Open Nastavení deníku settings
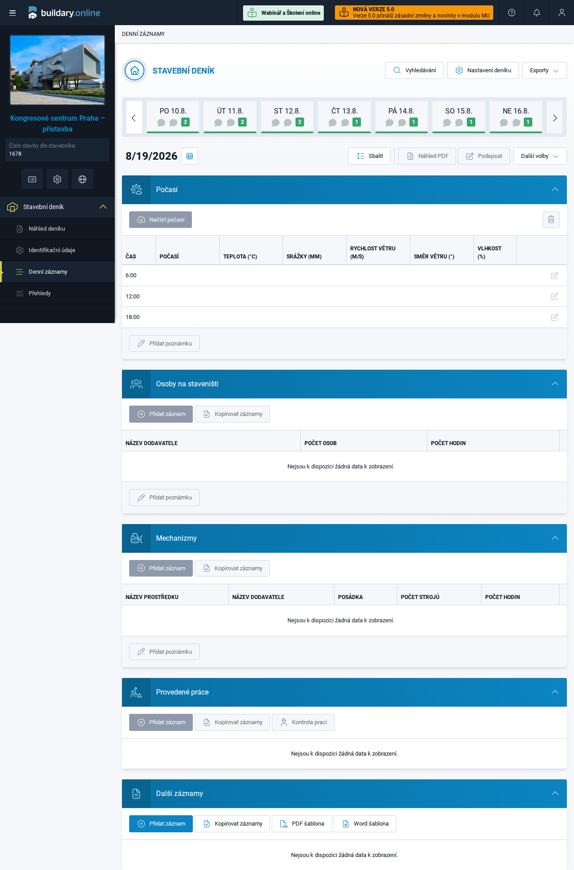574x870 pixels. click(483, 70)
